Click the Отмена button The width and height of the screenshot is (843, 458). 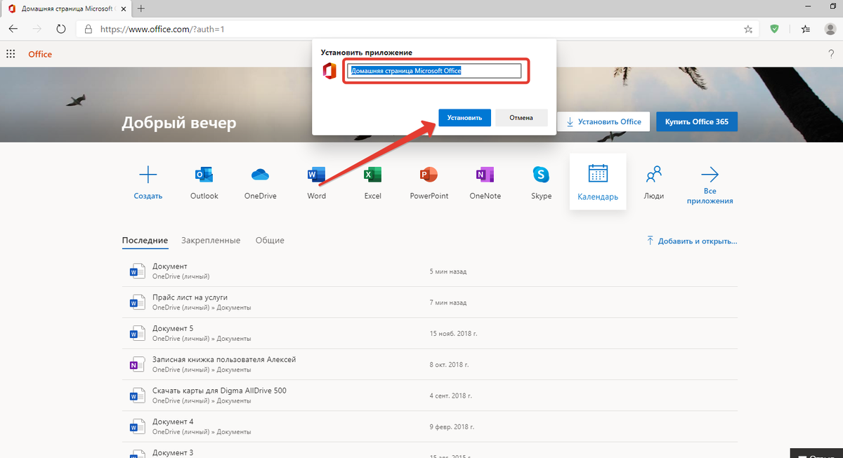(x=521, y=118)
